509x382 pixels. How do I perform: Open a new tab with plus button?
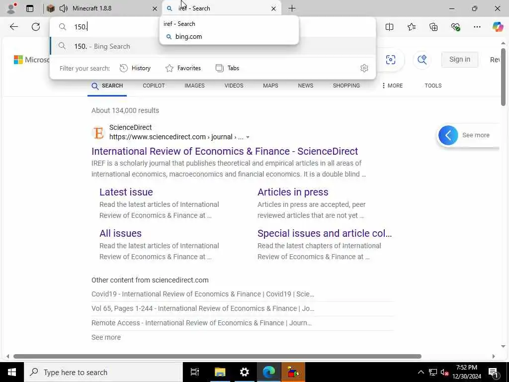(x=292, y=8)
